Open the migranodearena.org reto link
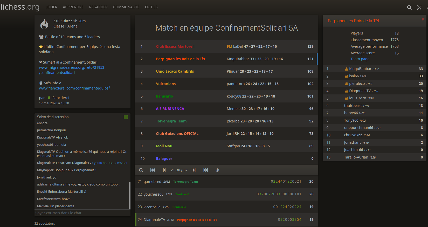 [x=72, y=70]
